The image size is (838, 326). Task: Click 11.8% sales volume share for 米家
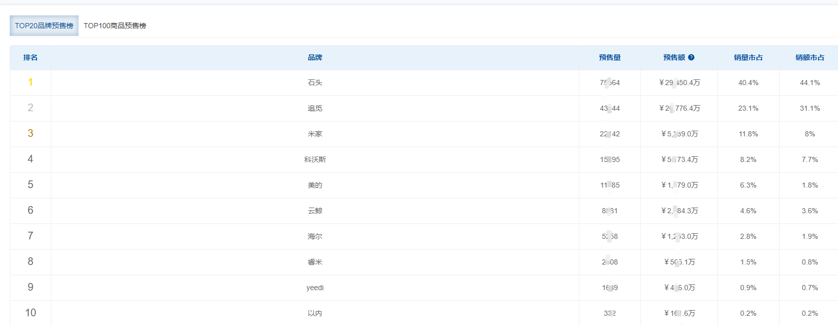(x=748, y=134)
